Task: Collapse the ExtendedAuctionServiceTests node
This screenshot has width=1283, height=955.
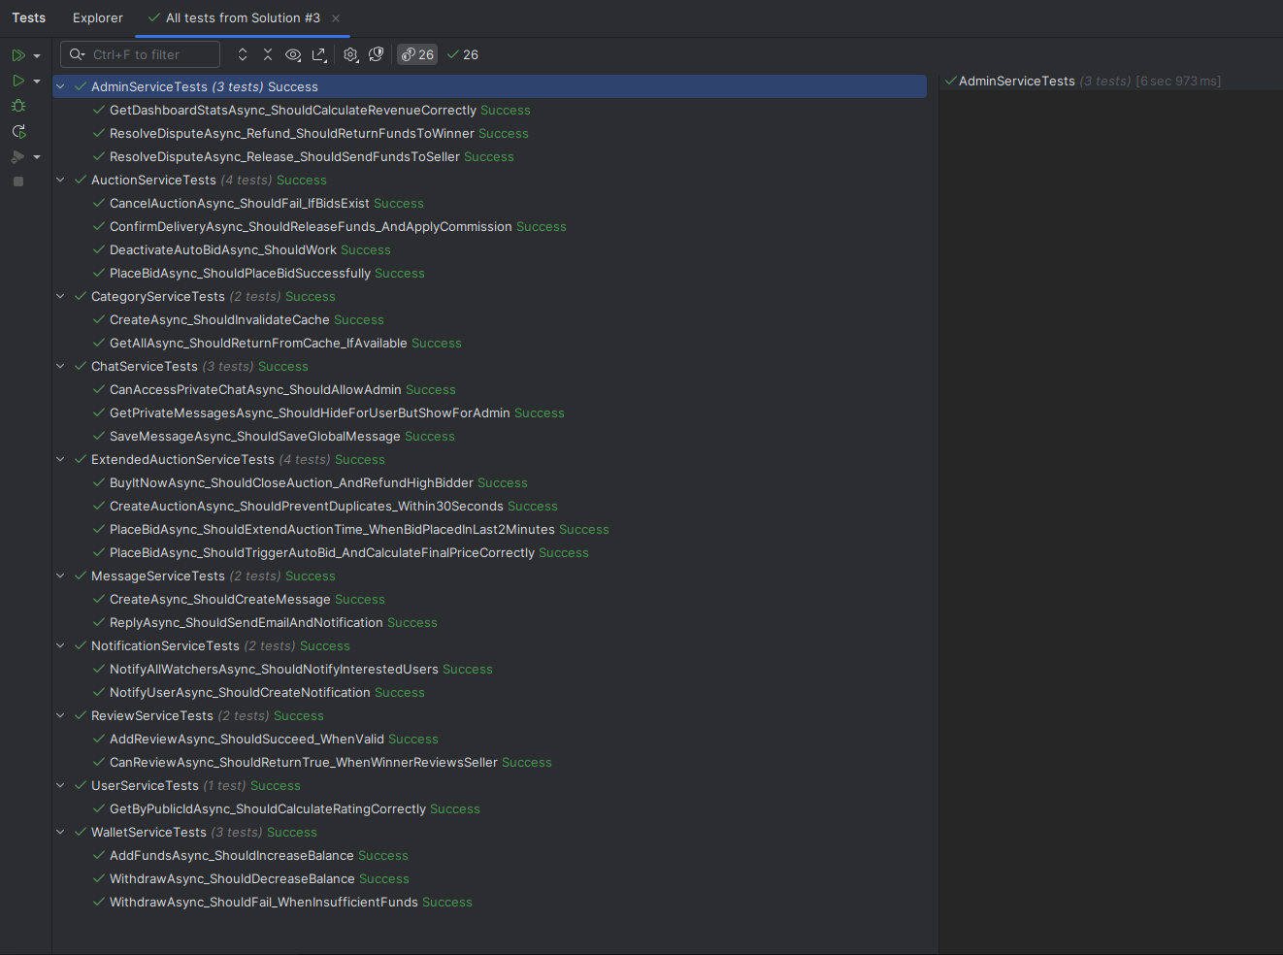Action: pyautogui.click(x=60, y=459)
